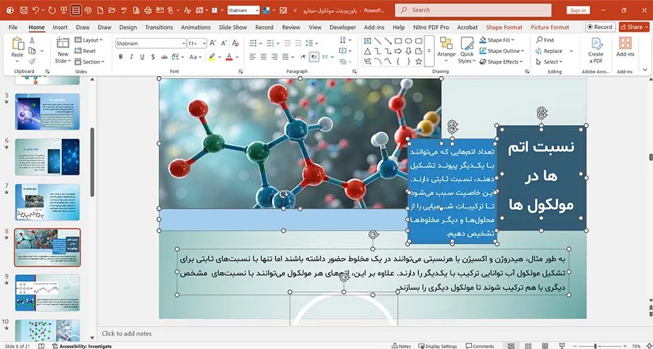Select the Rectangle shape in shapes gallery
The width and height of the screenshot is (653, 349).
coord(398,41)
